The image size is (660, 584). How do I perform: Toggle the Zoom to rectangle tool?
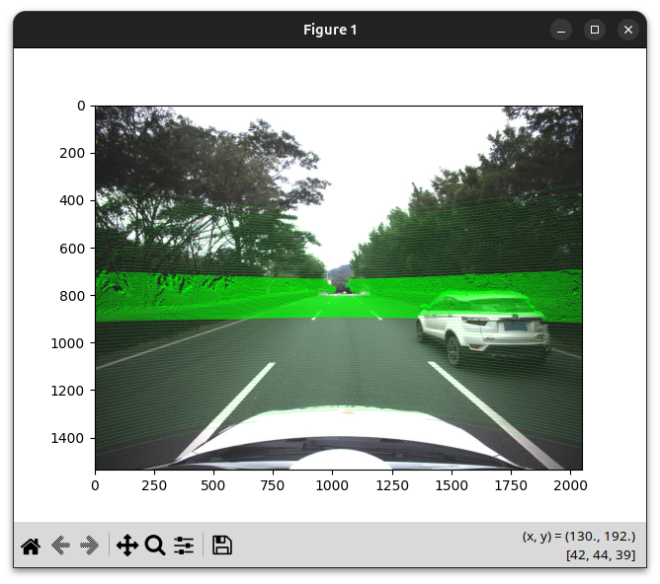(x=155, y=546)
